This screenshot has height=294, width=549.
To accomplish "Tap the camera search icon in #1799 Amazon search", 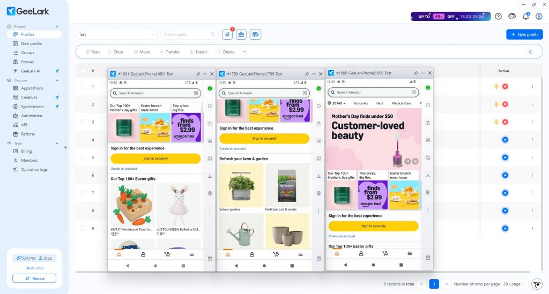I will coord(305,93).
